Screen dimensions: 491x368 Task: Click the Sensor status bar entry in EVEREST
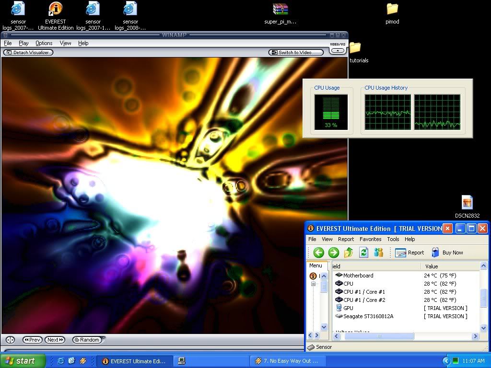[x=319, y=347]
